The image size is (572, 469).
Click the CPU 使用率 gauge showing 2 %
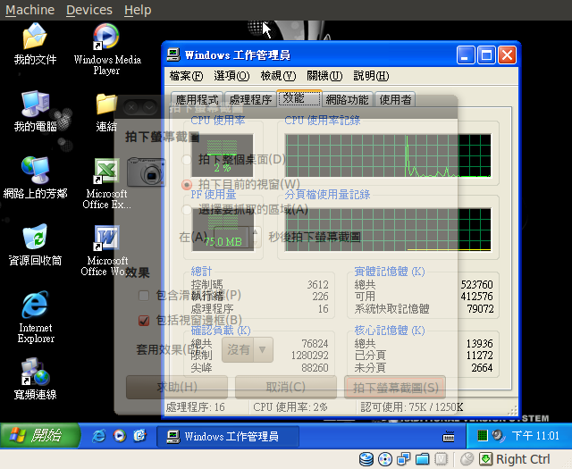point(223,155)
